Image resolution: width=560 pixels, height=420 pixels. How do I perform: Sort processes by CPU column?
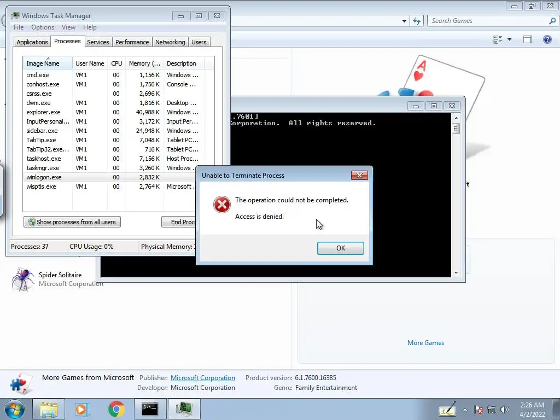coord(116,63)
